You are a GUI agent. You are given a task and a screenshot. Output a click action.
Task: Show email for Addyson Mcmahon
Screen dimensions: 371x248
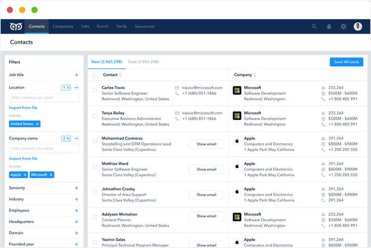point(206,216)
